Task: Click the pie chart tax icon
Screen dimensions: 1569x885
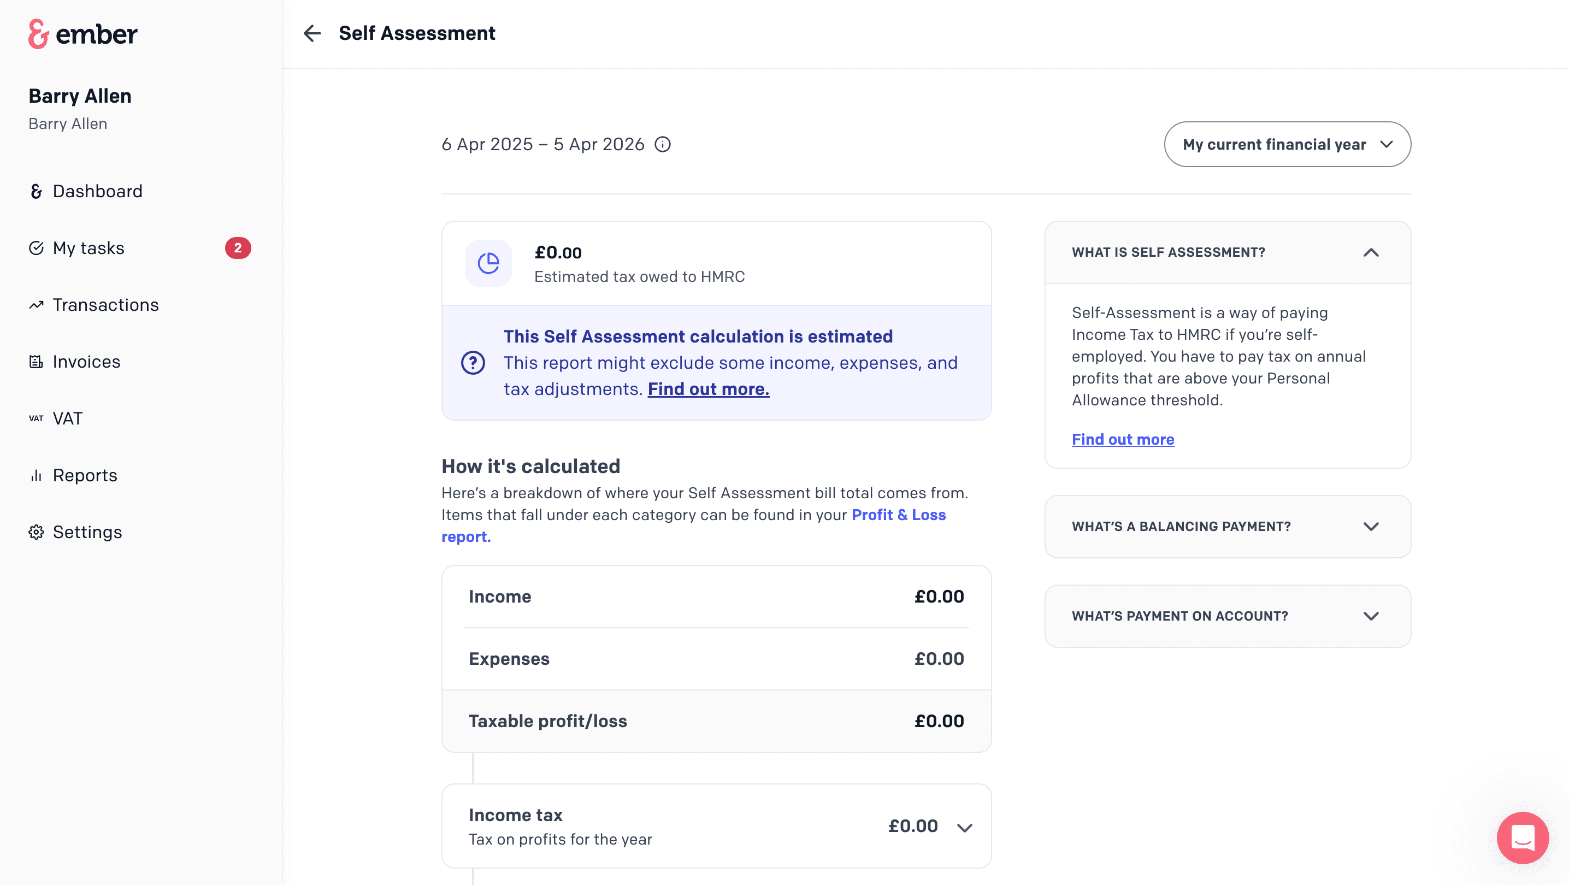Action: tap(488, 263)
